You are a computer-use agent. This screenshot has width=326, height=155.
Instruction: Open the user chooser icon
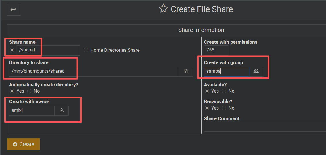click(62, 110)
